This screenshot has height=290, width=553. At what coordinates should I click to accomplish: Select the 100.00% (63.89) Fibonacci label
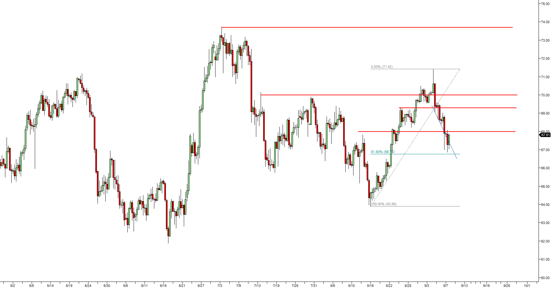(x=384, y=204)
